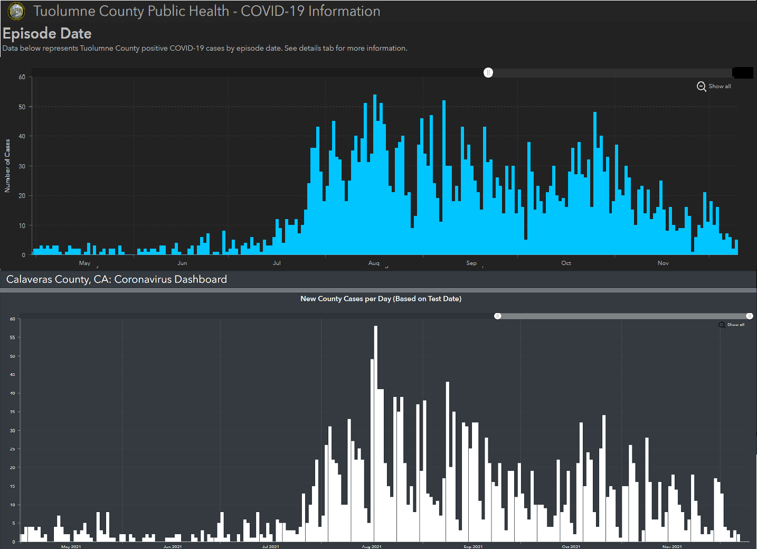The width and height of the screenshot is (757, 549).
Task: Click the 'Oct' label on the Tuolumne chart axis
Action: [x=566, y=263]
